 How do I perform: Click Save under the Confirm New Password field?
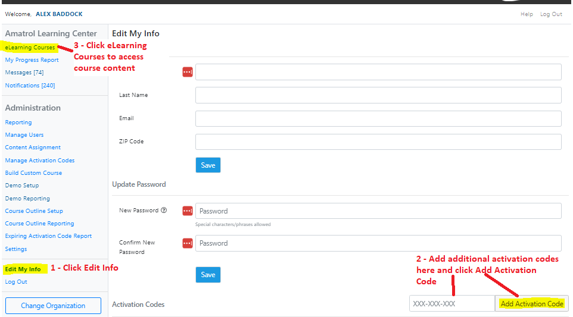[208, 275]
